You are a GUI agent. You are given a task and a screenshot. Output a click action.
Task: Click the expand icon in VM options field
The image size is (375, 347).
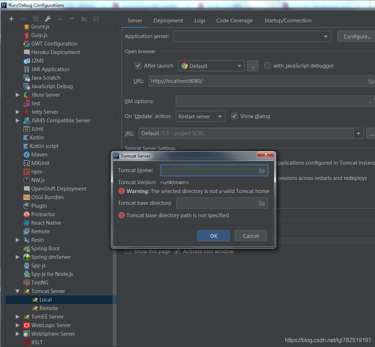click(x=372, y=101)
